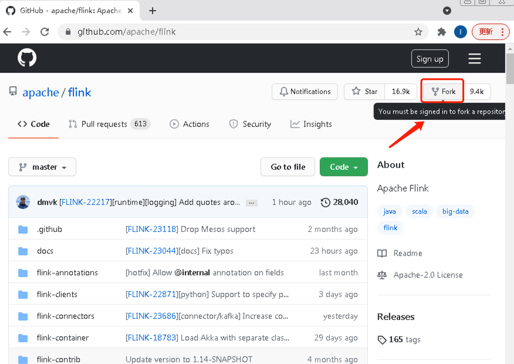Open the flink repository name link
The width and height of the screenshot is (514, 364).
click(80, 92)
